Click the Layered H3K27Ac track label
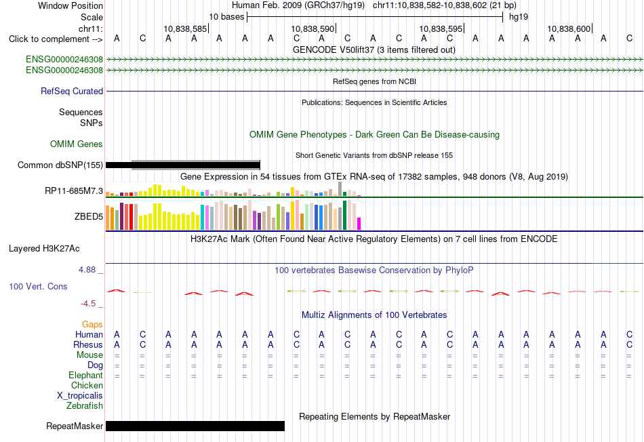The width and height of the screenshot is (644, 442). [x=44, y=249]
